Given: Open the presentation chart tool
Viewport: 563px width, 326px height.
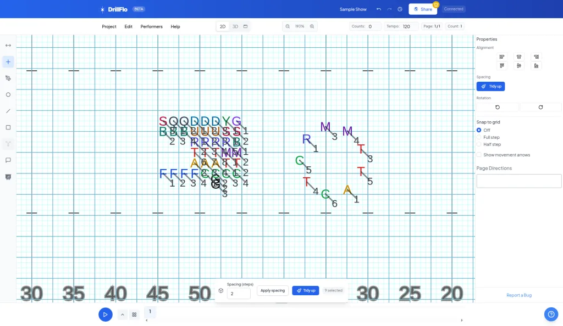Looking at the screenshot, I should point(8,177).
